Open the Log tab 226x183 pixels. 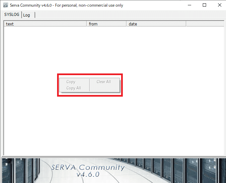click(28, 15)
